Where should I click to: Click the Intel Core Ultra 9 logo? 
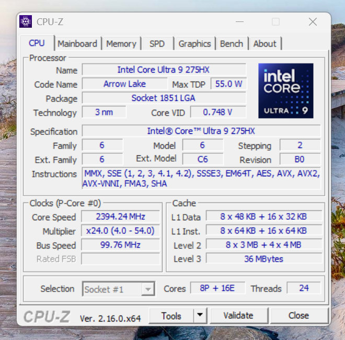coord(285,90)
